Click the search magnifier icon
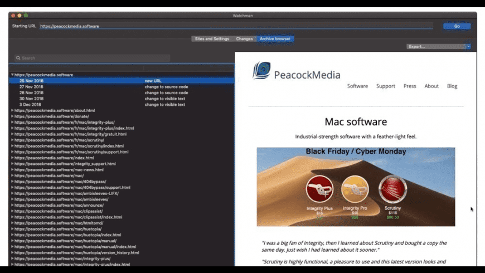Screen dimensions: 485x273 point(18,58)
